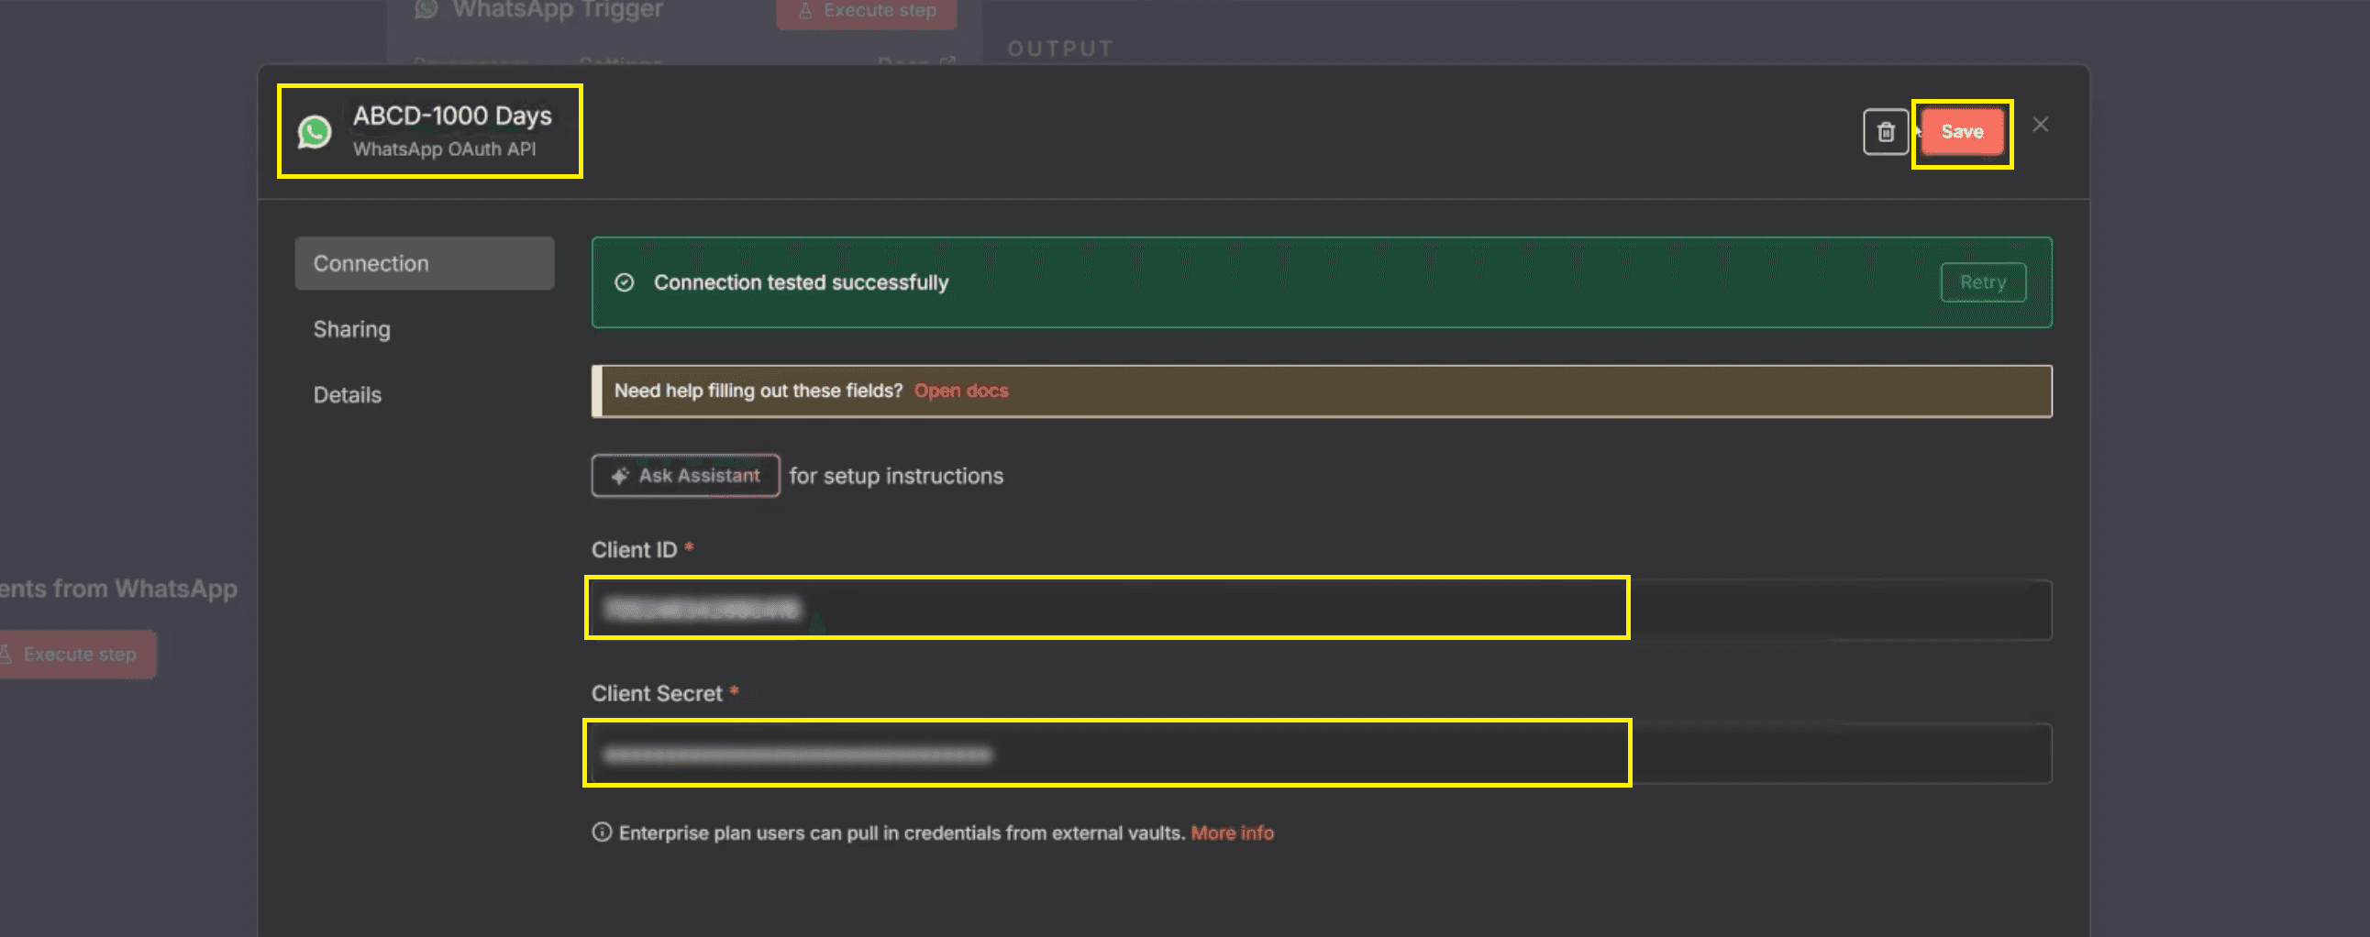Click inside the Client Secret field
This screenshot has height=937, width=2370.
point(1104,753)
